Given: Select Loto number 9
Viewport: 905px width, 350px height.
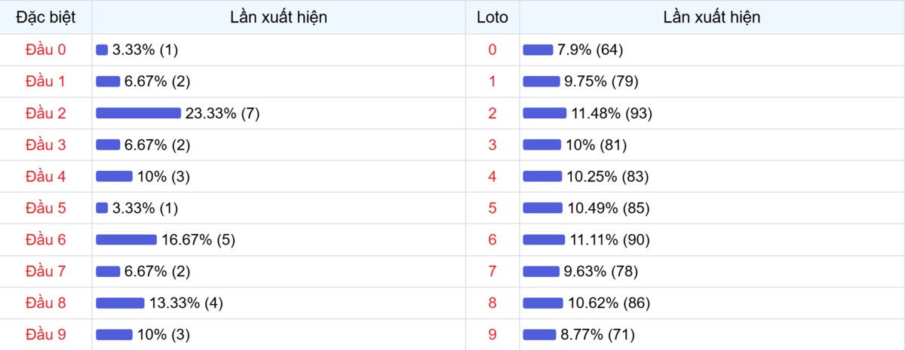Looking at the screenshot, I should (492, 334).
